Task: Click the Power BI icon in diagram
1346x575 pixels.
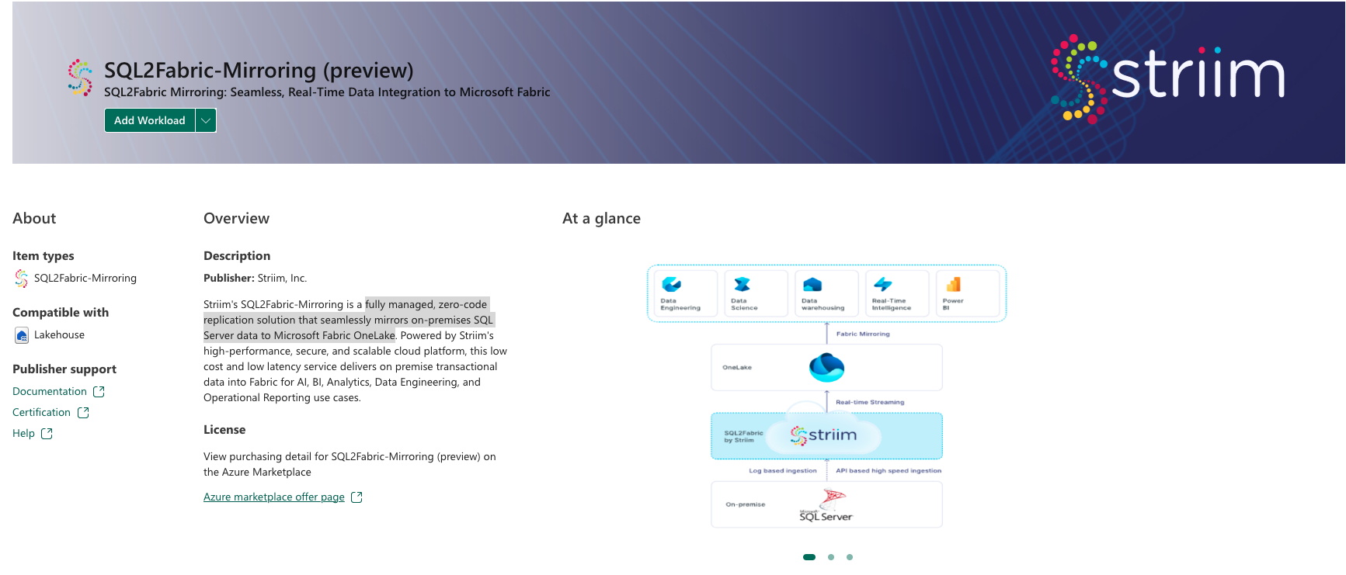Action: [953, 285]
